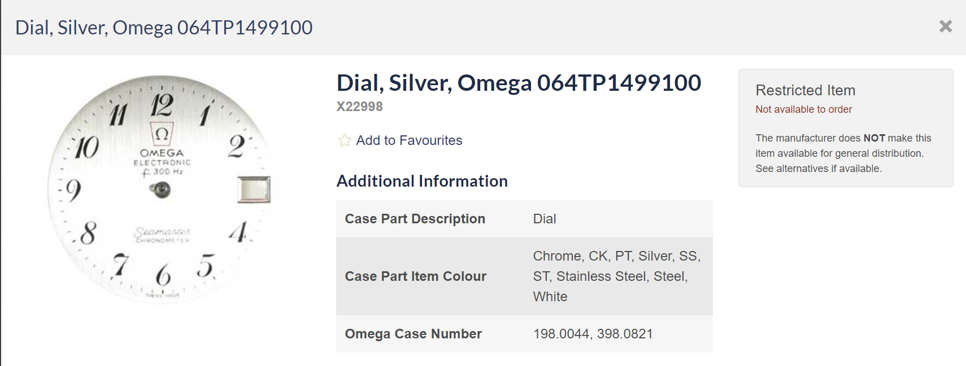
Task: Click the Restricted Item heading
Action: 805,90
